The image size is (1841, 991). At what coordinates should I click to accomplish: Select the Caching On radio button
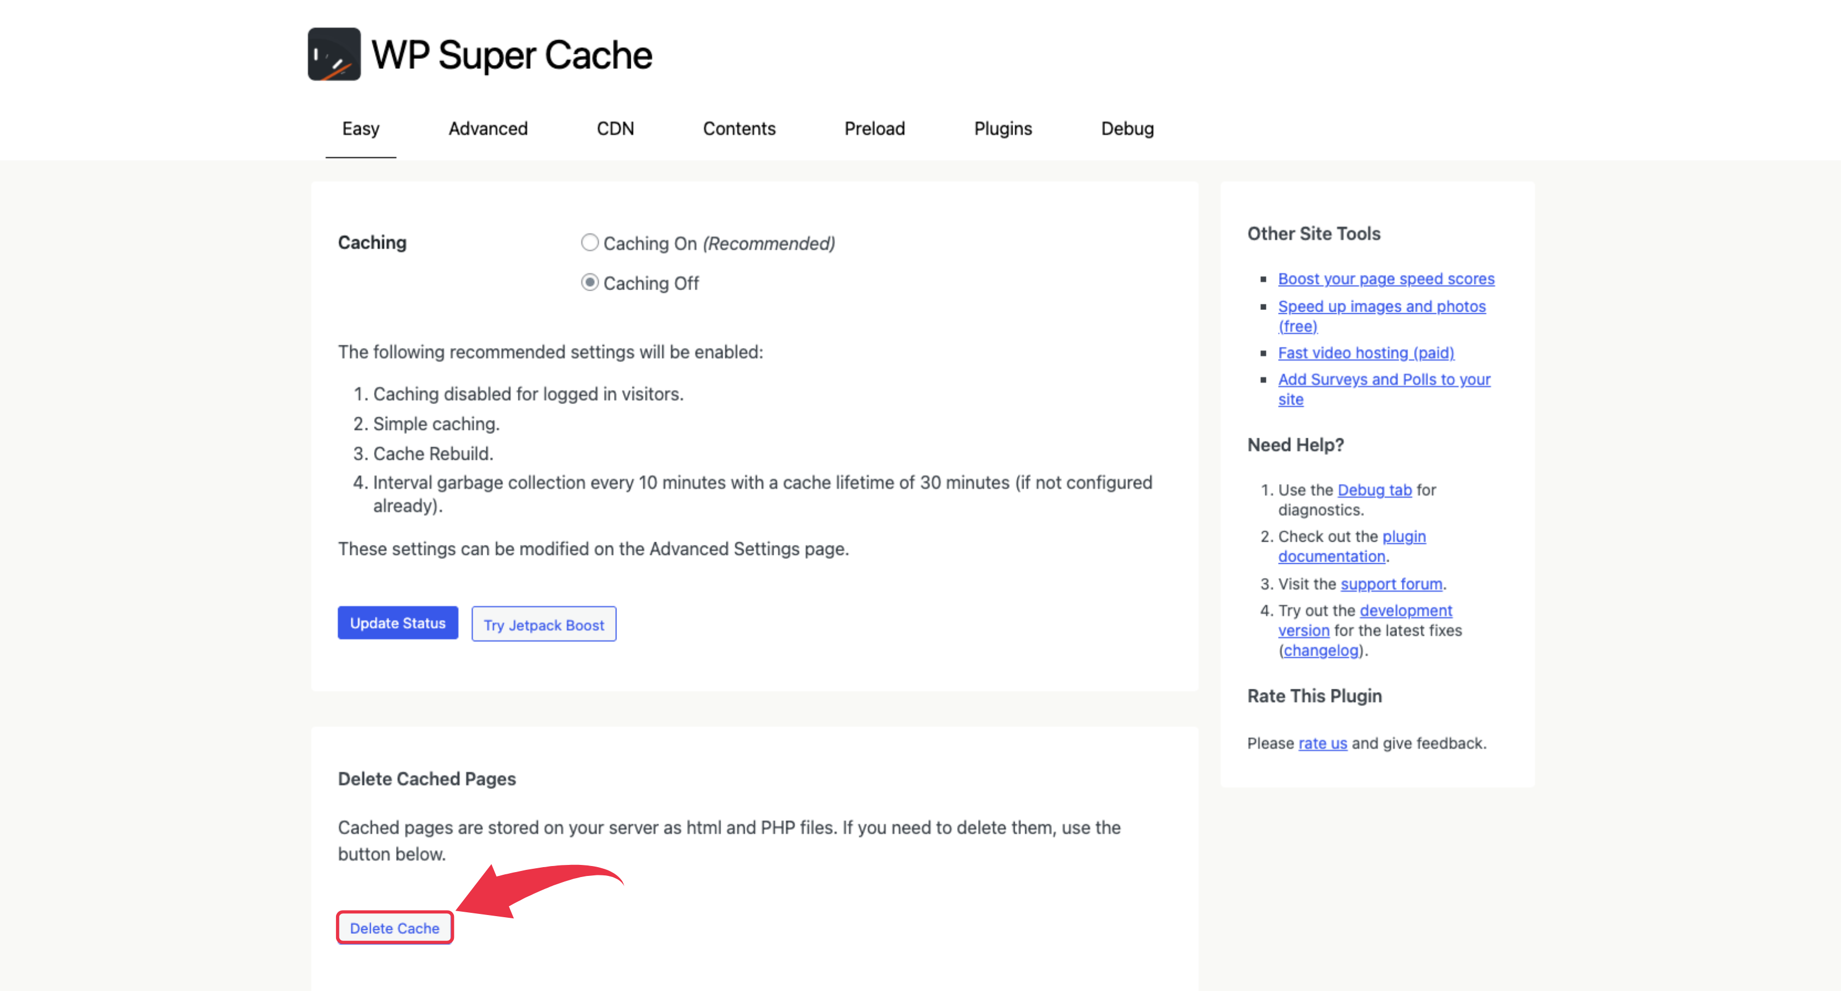(589, 242)
